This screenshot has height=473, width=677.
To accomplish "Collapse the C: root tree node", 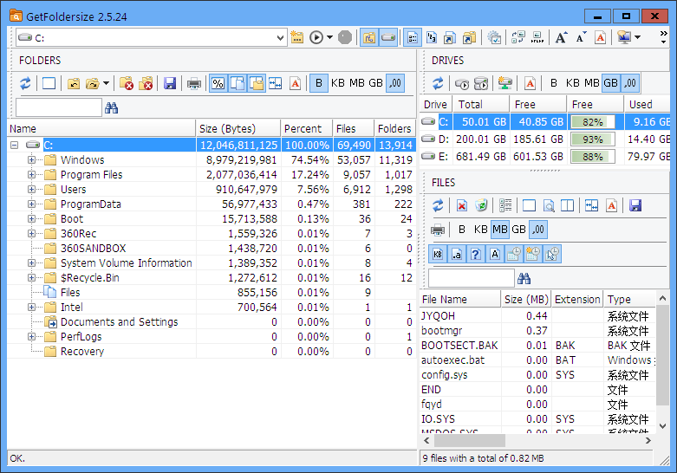I will pos(14,145).
